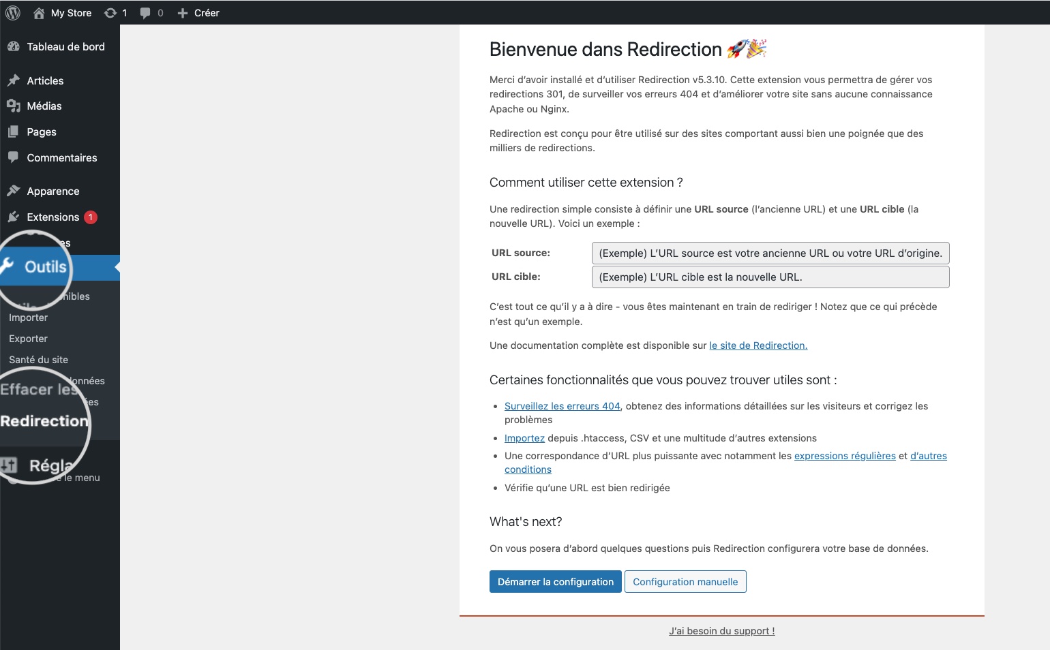This screenshot has width=1050, height=650.
Task: Click 'Comment utiliser cette extension ?' heading
Action: point(586,183)
